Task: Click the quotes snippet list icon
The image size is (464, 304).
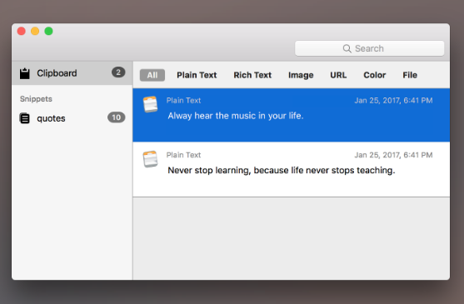Action: pyautogui.click(x=24, y=118)
